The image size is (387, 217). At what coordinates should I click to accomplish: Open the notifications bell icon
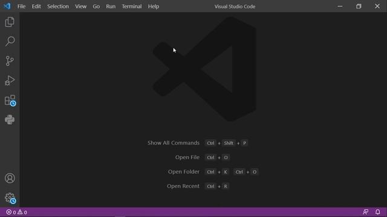coord(377,212)
